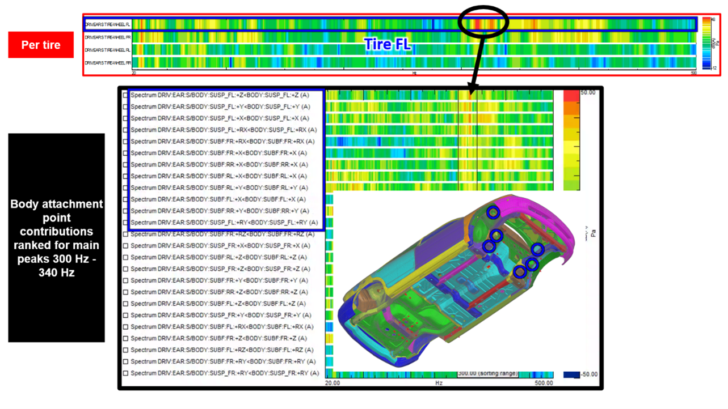728x409 pixels.
Task: Check the Spectrum SUSP_FL:+Z checkbox
Action: click(124, 95)
